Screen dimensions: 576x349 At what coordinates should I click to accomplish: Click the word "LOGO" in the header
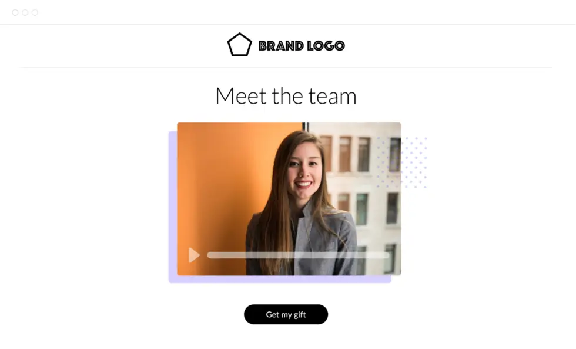(326, 45)
